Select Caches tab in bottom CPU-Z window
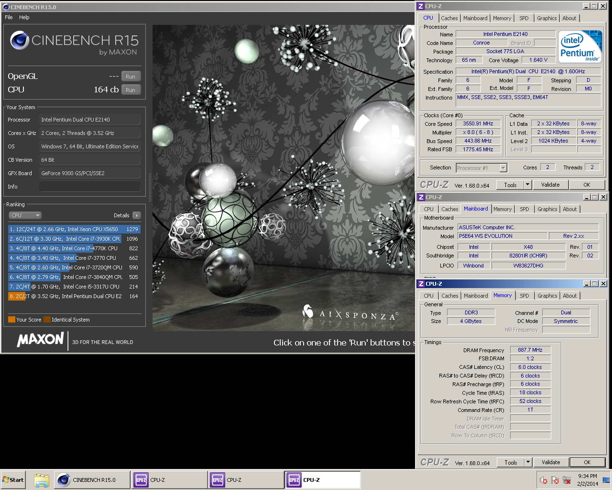Image resolution: width=612 pixels, height=490 pixels. (x=450, y=296)
